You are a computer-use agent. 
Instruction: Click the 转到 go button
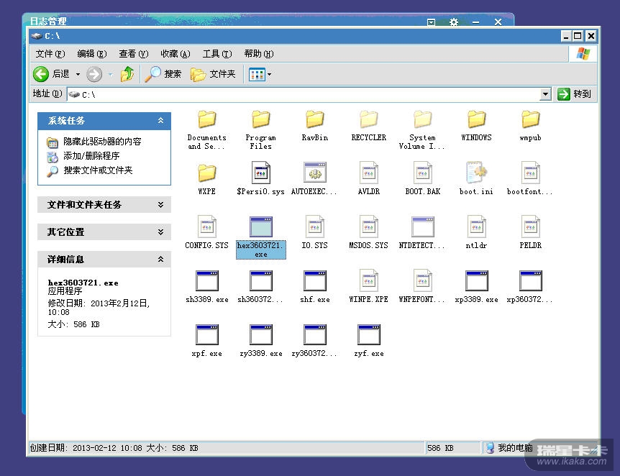point(575,94)
